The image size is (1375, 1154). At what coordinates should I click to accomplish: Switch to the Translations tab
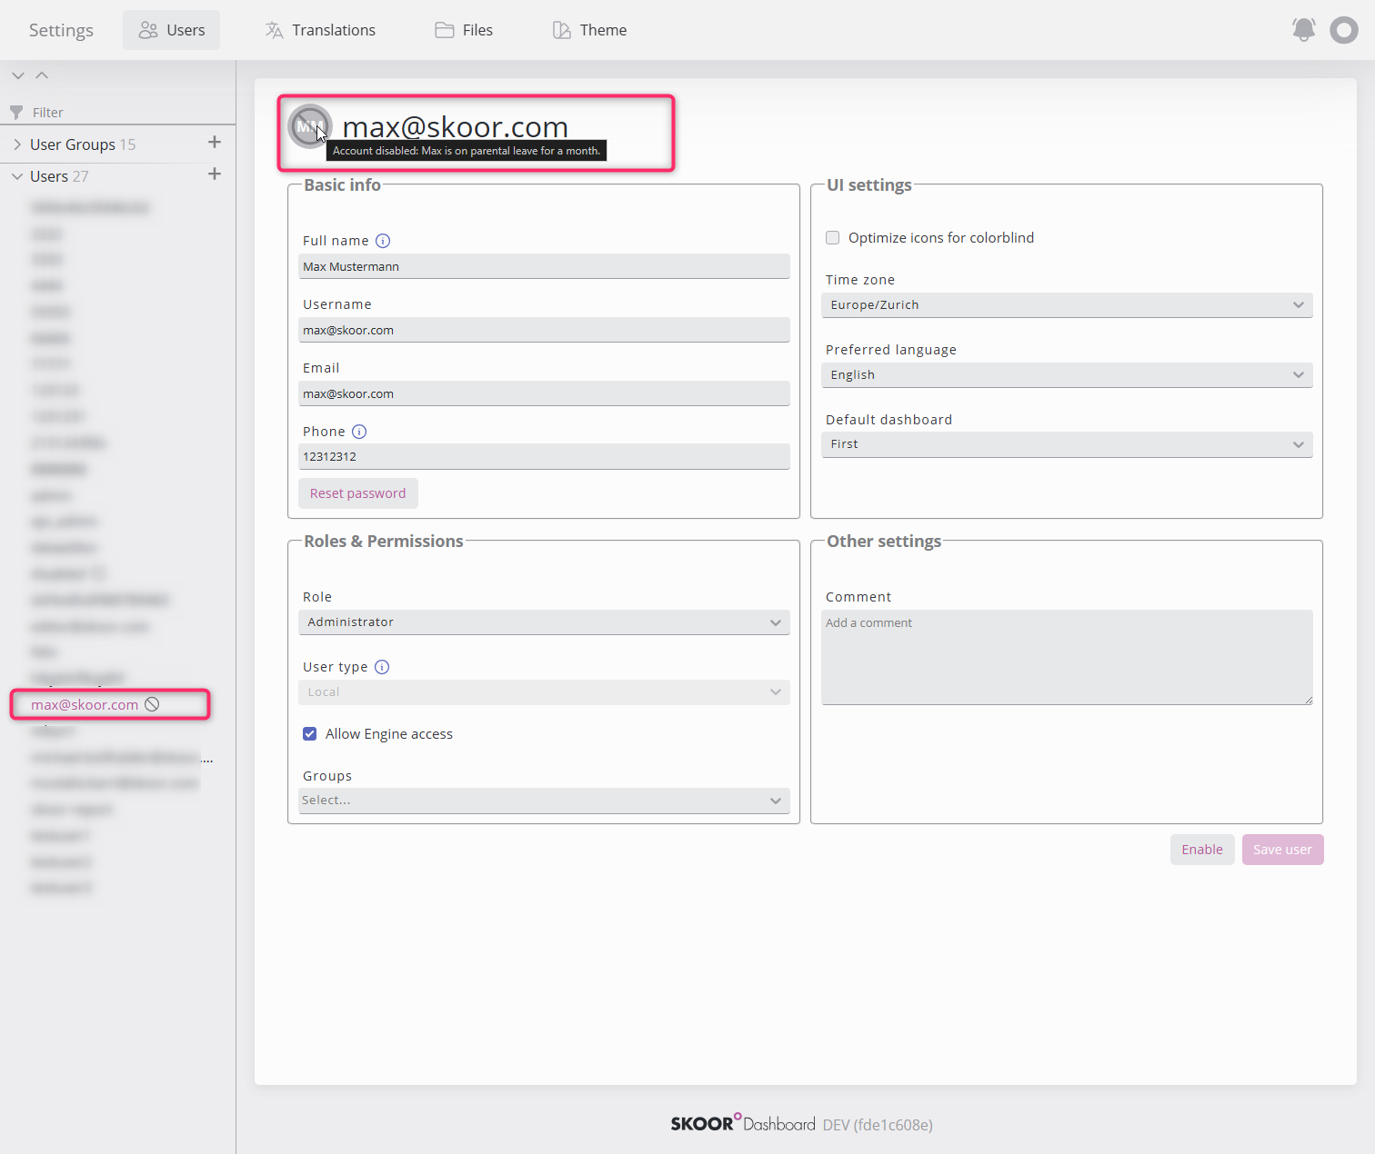click(320, 30)
